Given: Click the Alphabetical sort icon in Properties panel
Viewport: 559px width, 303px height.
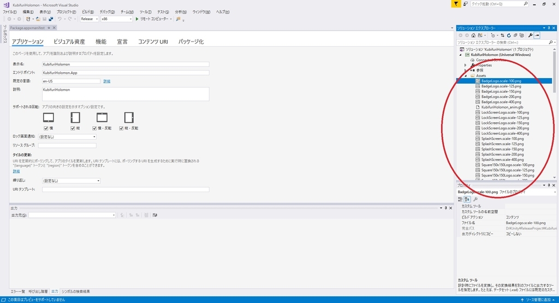Looking at the screenshot, I should click(467, 199).
